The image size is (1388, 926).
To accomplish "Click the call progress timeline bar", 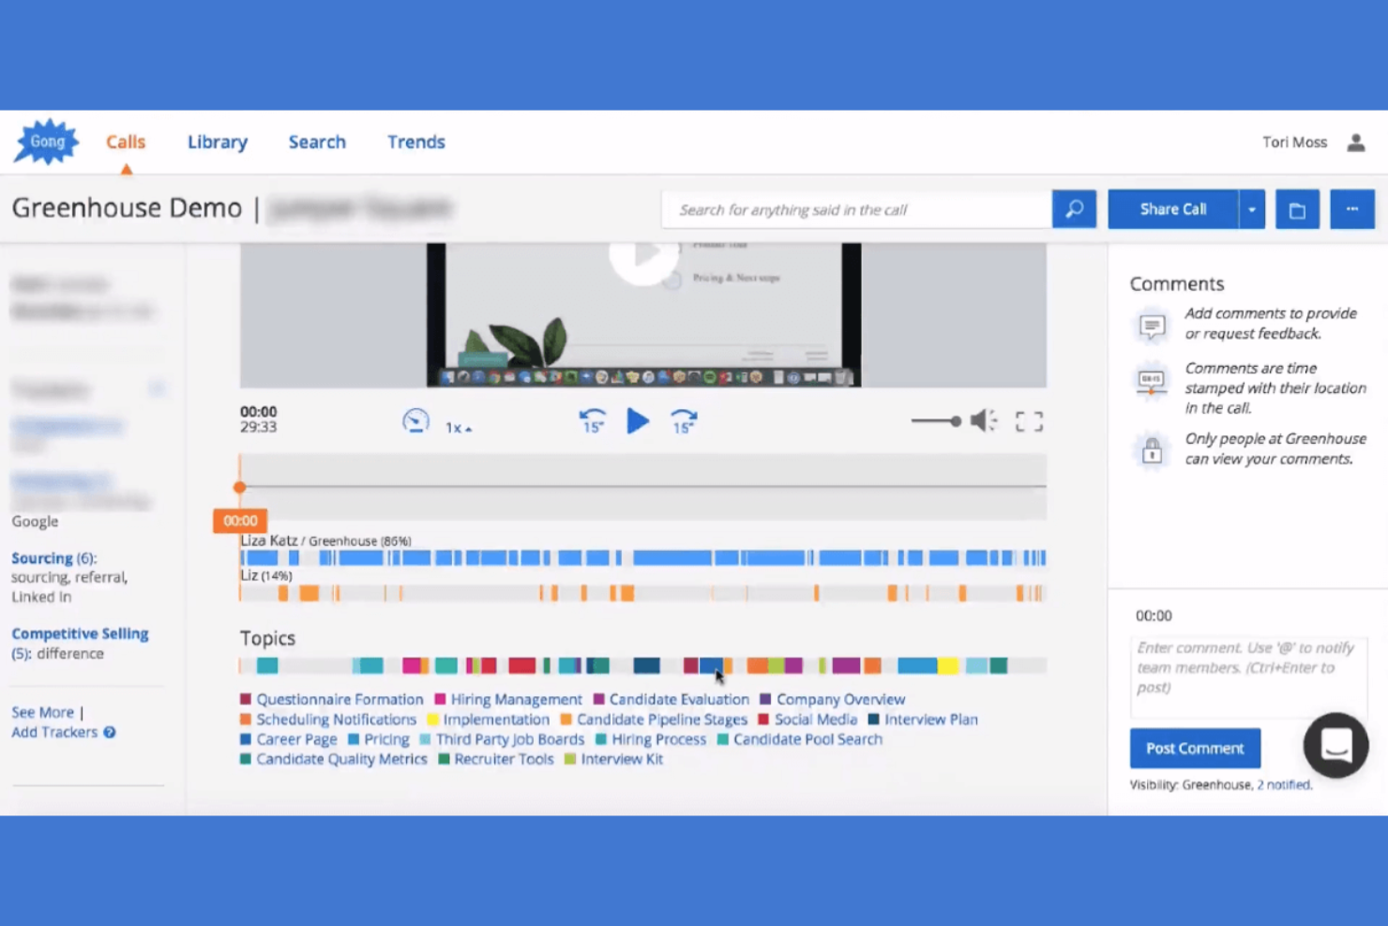I will (643, 487).
